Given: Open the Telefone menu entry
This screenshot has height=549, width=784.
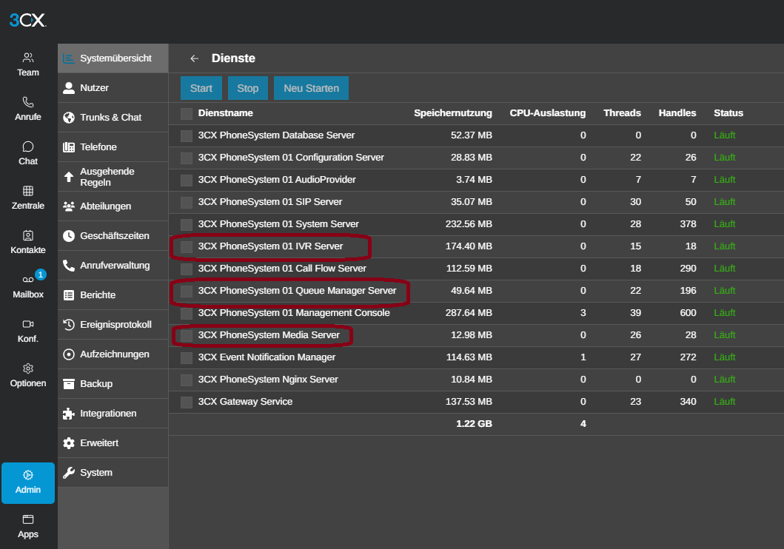Looking at the screenshot, I should [113, 146].
